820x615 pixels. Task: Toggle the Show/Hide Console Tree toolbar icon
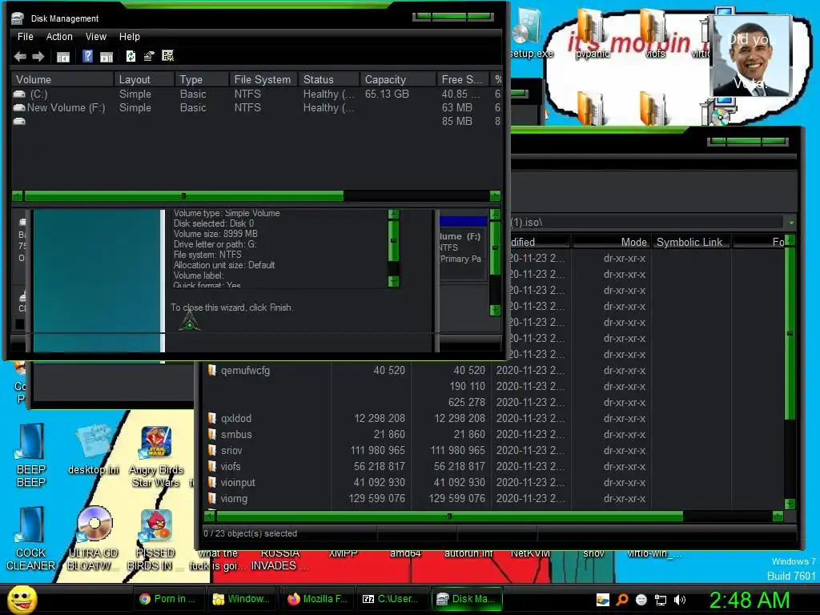point(62,57)
